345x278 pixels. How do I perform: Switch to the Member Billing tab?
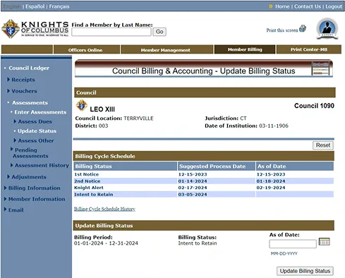coord(245,49)
